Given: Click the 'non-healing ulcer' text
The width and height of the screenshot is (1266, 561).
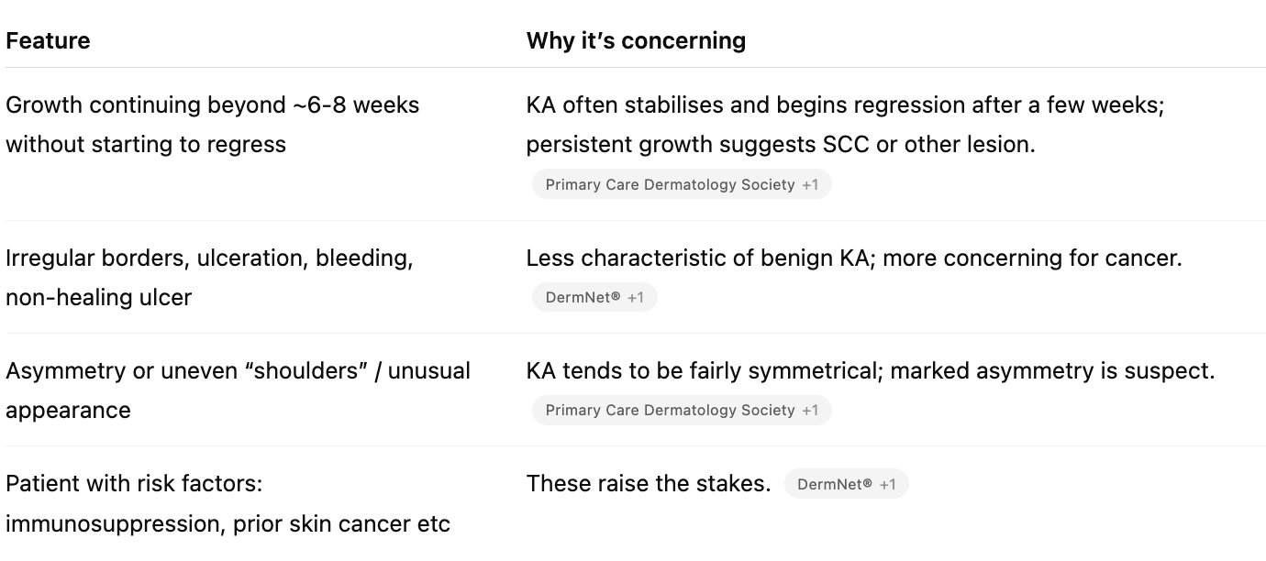Looking at the screenshot, I should (x=98, y=298).
